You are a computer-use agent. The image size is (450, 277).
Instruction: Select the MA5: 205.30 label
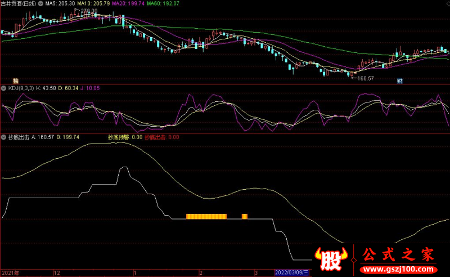click(x=60, y=4)
